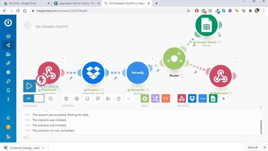Open Rebrandly module output bubble
This screenshot has height=151, width=268.
[x=152, y=59]
